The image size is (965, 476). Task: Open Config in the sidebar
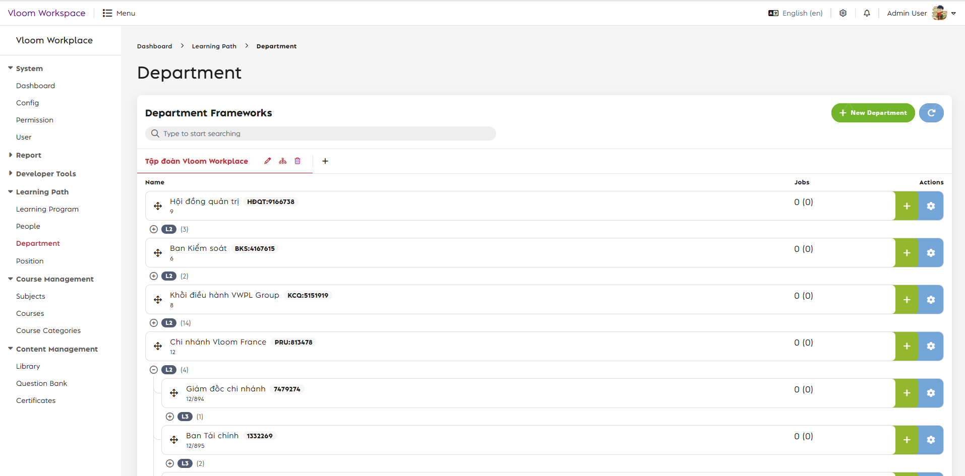(x=27, y=103)
